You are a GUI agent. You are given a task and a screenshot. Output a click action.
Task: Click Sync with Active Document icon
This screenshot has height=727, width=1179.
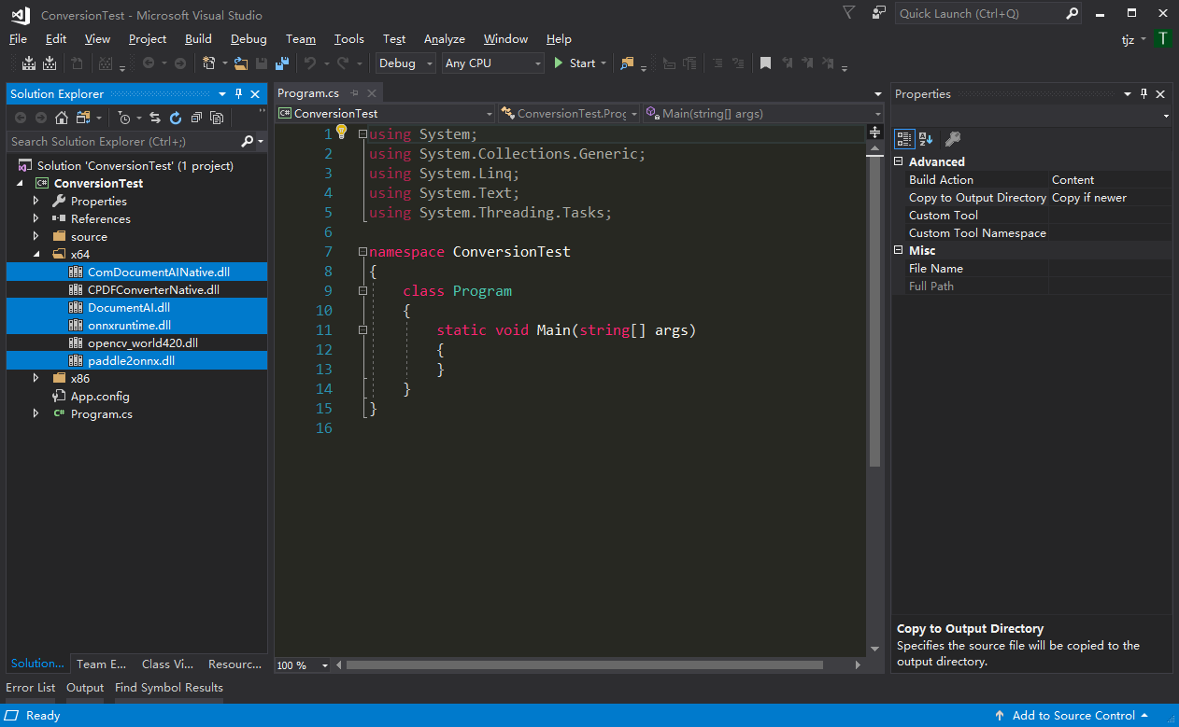click(155, 118)
